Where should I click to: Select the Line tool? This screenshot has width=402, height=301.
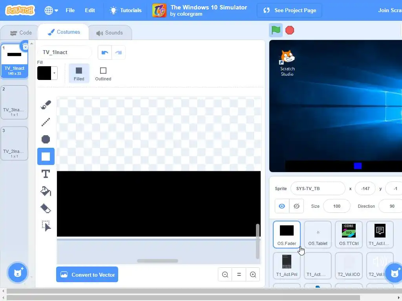click(46, 122)
